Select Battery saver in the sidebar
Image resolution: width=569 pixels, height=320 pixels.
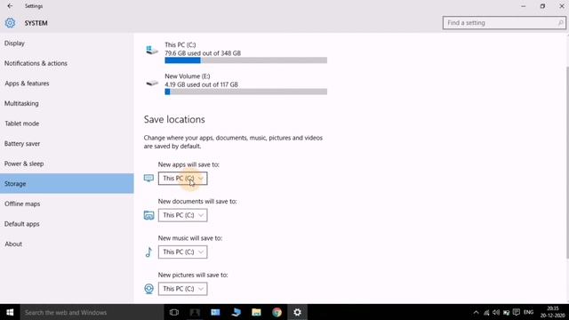click(x=67, y=144)
